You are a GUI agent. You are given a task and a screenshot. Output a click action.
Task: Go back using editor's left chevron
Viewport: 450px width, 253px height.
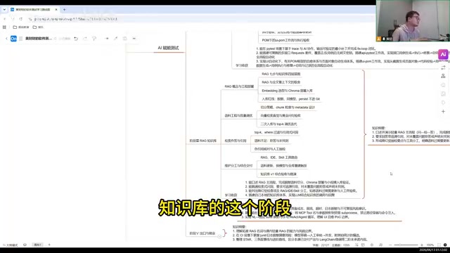6,39
